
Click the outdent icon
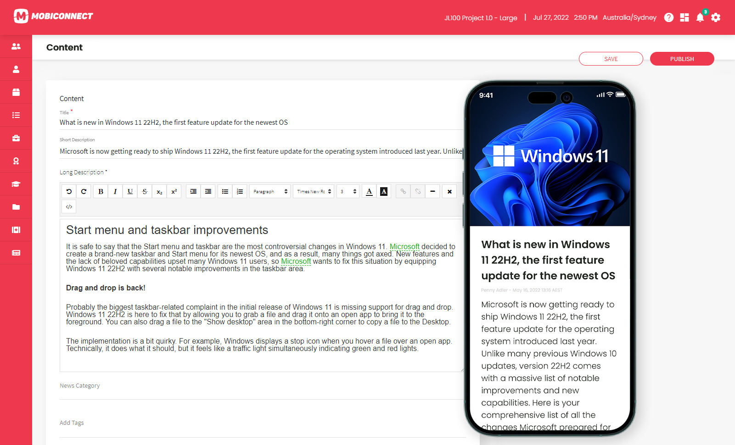tap(208, 192)
